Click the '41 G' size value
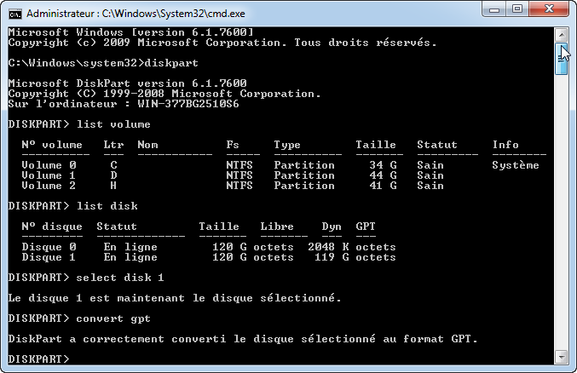 coord(383,186)
